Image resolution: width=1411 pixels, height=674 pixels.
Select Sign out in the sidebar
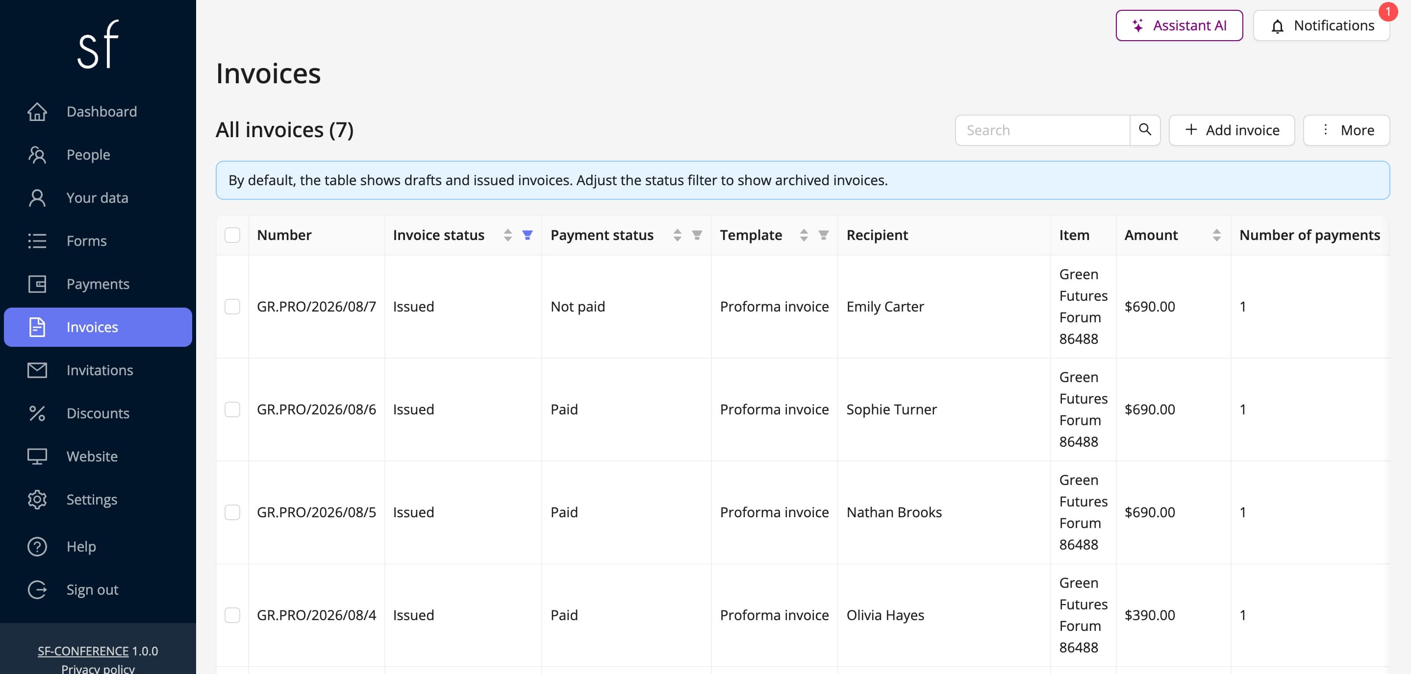coord(98,590)
